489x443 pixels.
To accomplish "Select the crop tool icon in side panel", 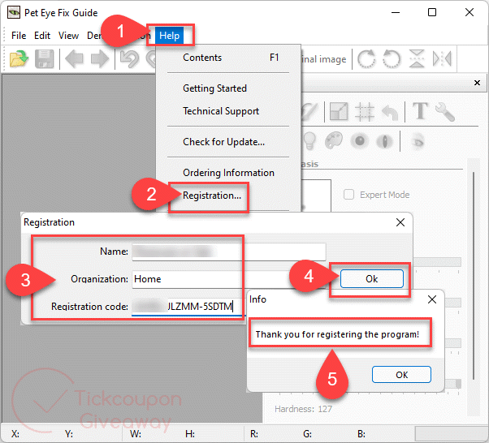I will [x=365, y=111].
